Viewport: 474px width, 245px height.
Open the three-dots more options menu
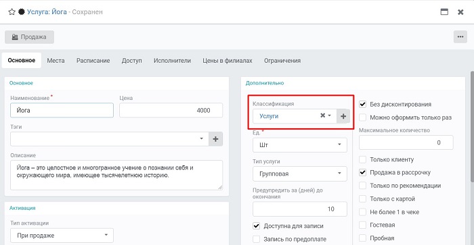tap(460, 36)
